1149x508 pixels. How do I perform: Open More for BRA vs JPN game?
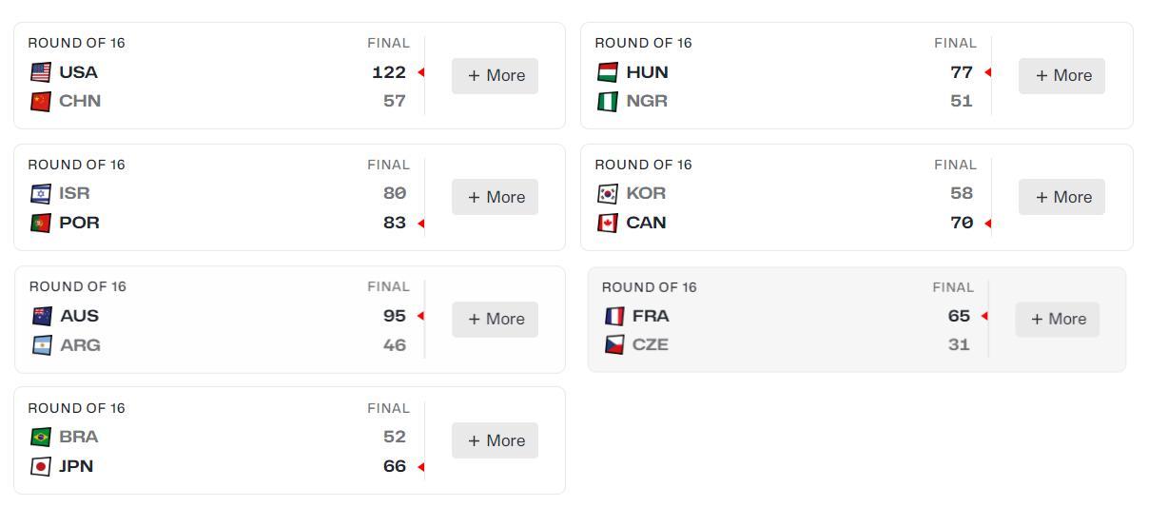tap(495, 440)
